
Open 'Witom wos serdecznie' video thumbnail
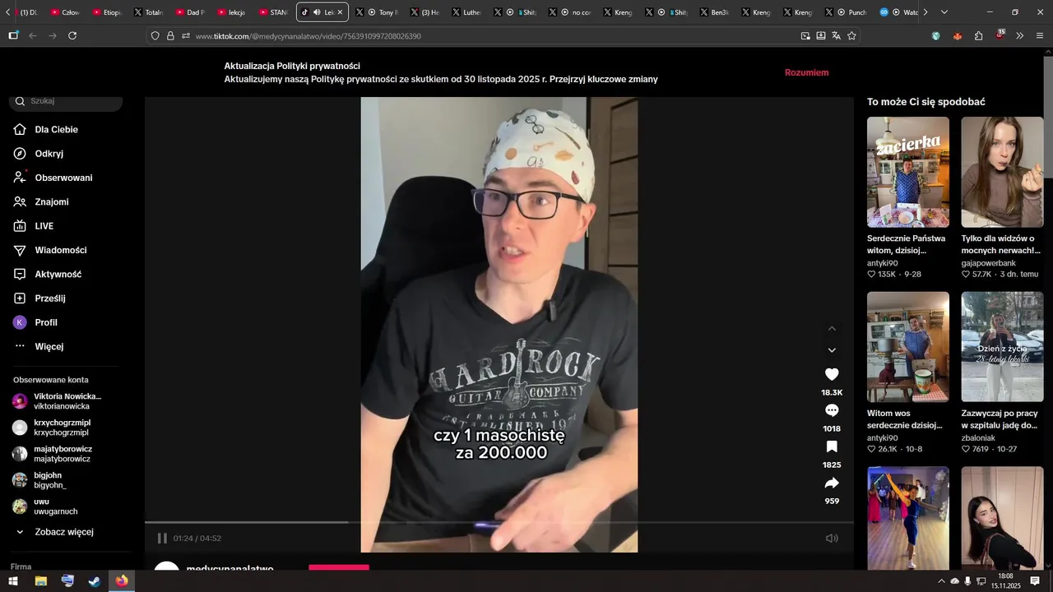(908, 347)
